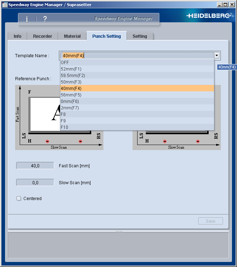This screenshot has width=237, height=267.
Task: Close the Speedway Engine Manager window
Action: click(232, 5)
